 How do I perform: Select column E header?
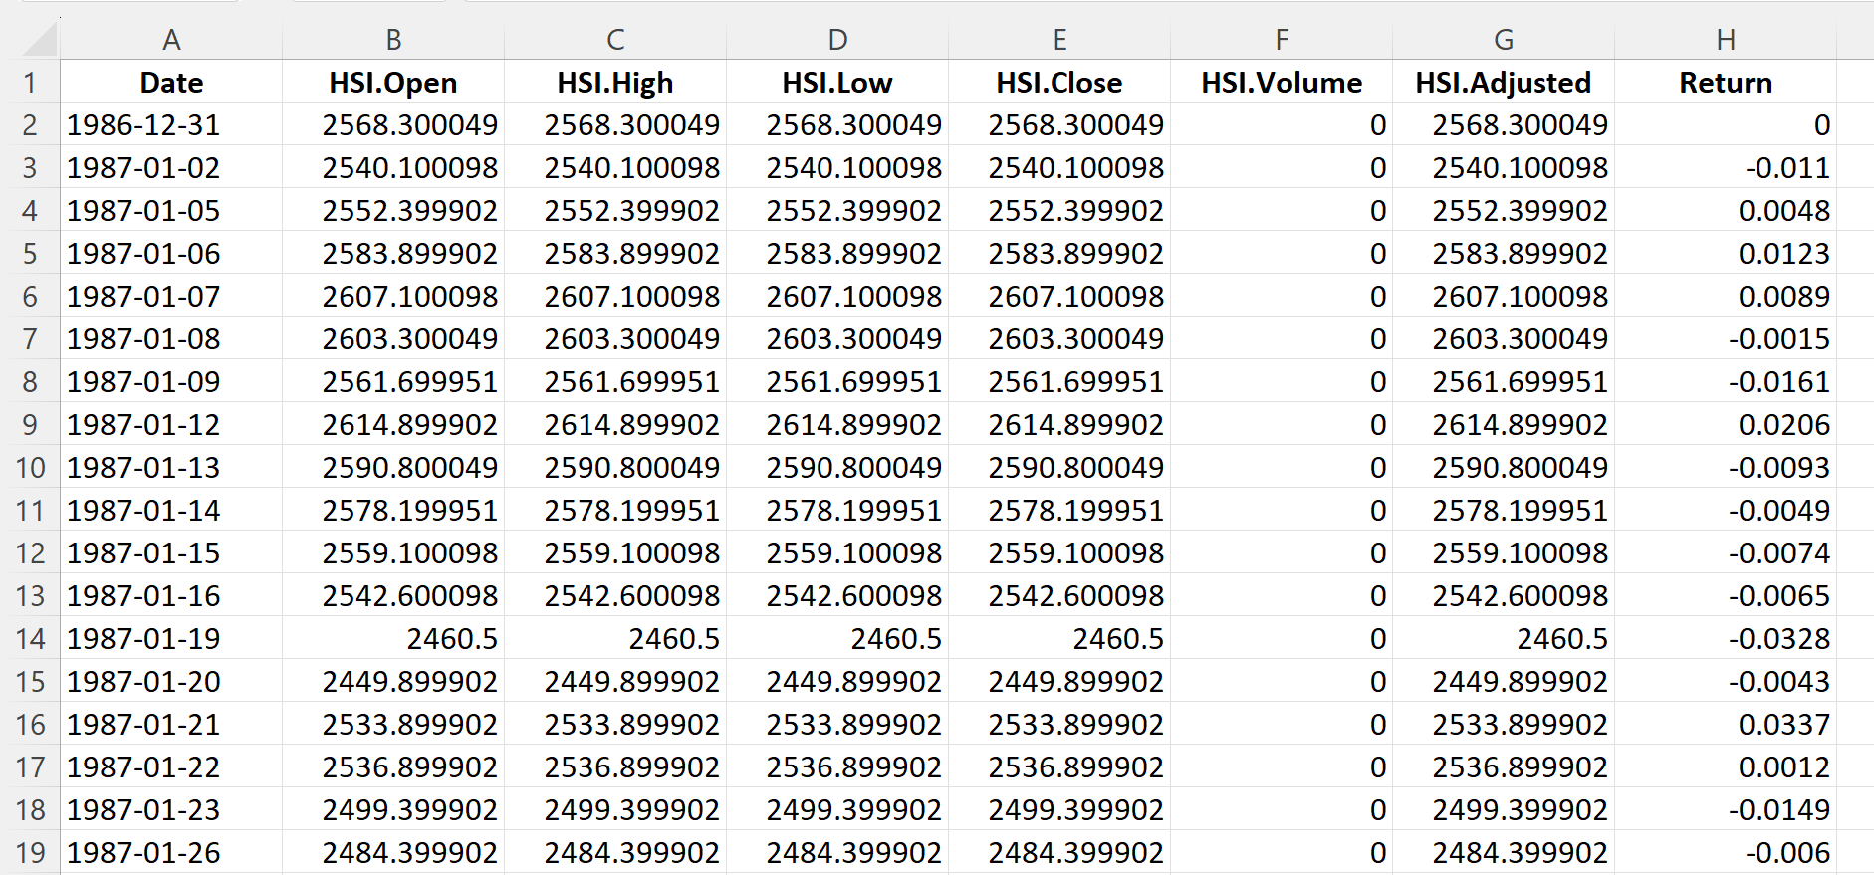1059,40
